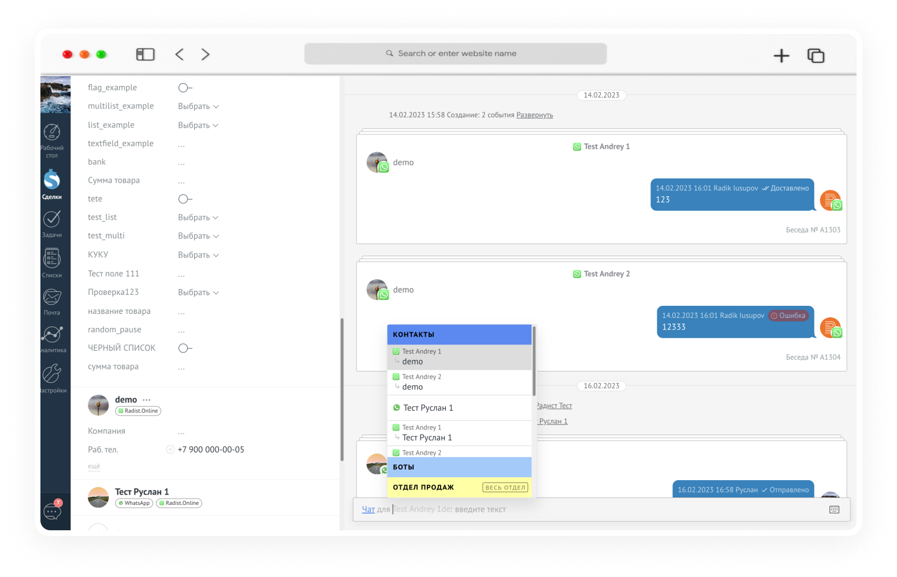Open the Проверка123 Выбрать dropdown
897x577 pixels.
click(198, 293)
